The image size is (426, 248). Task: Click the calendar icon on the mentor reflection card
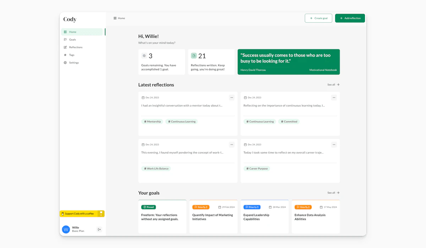pos(143,97)
